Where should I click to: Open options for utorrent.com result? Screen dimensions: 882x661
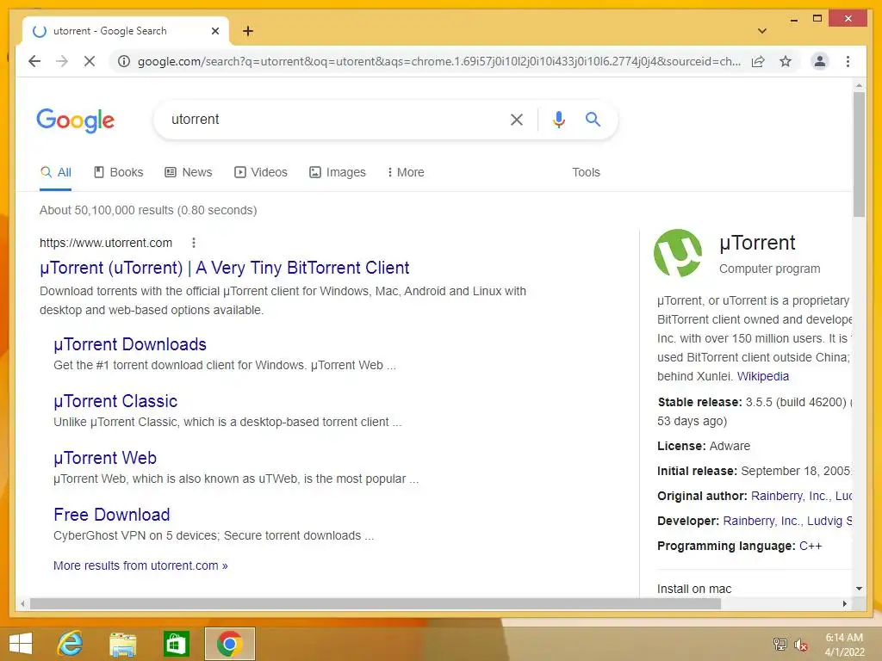point(194,243)
